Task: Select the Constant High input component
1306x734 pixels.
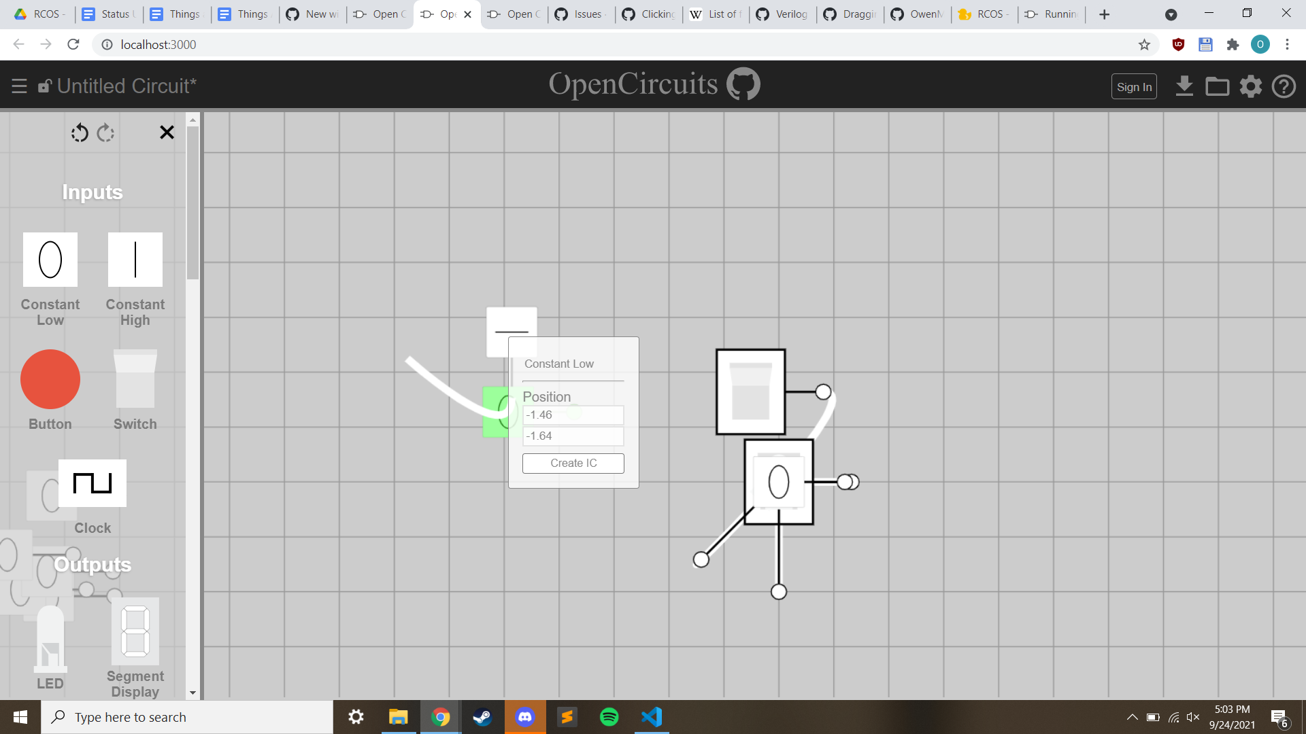Action: click(135, 259)
